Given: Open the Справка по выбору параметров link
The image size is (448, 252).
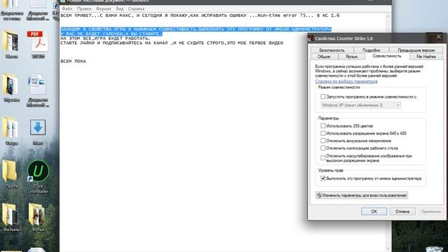Looking at the screenshot, I should 346,81.
